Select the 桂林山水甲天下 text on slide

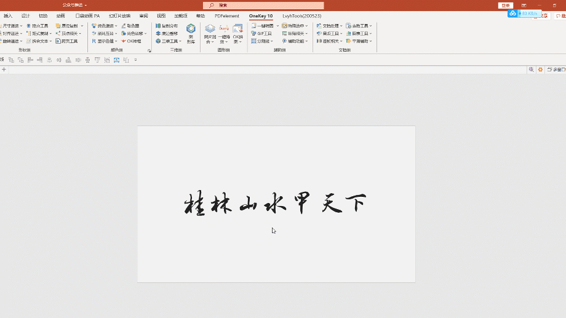coord(276,204)
